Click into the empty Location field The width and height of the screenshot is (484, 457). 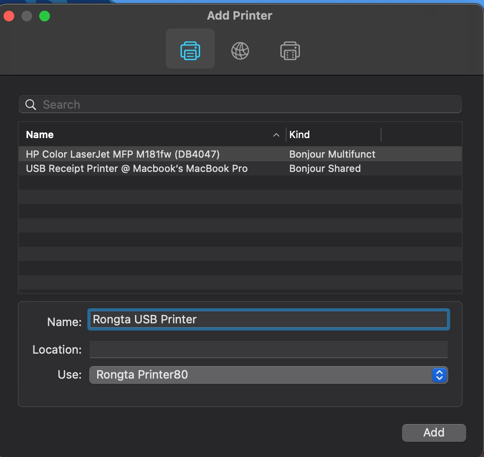(269, 350)
